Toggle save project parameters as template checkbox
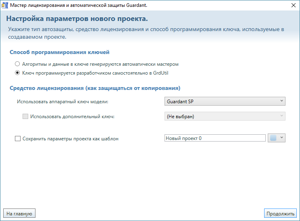The width and height of the screenshot is (300, 221). [x=17, y=138]
